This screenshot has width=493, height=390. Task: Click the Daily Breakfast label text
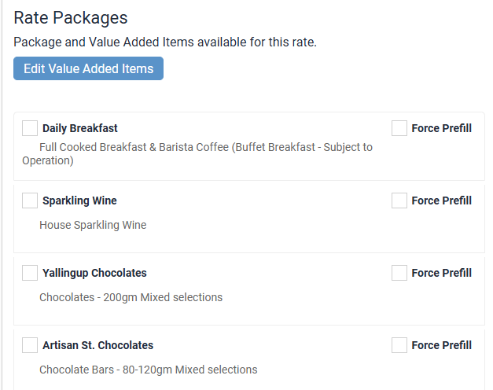pyautogui.click(x=80, y=128)
